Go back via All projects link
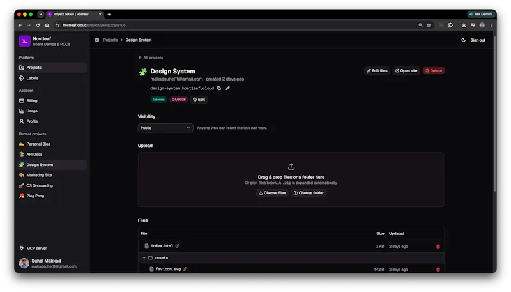 tap(151, 58)
